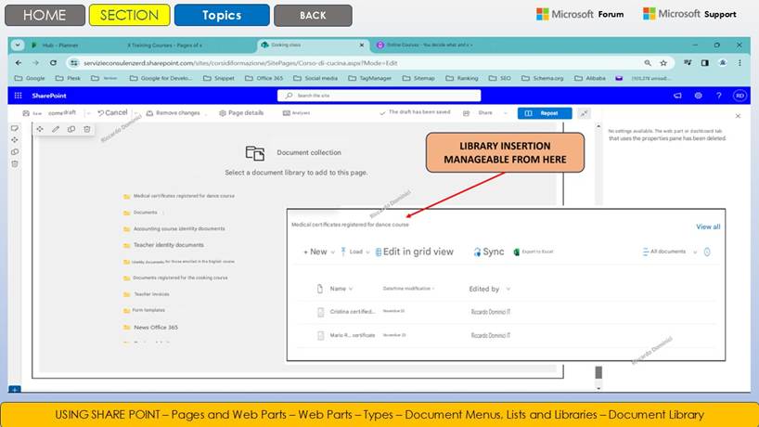Click View all link

(708, 226)
